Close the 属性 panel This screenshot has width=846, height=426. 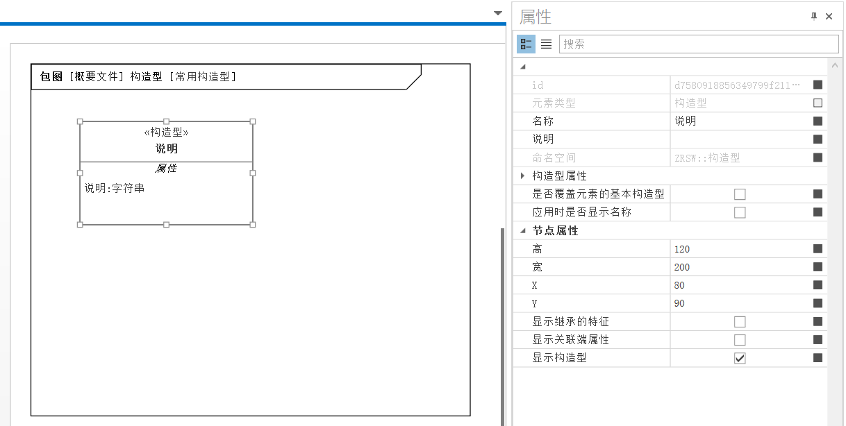click(x=829, y=17)
